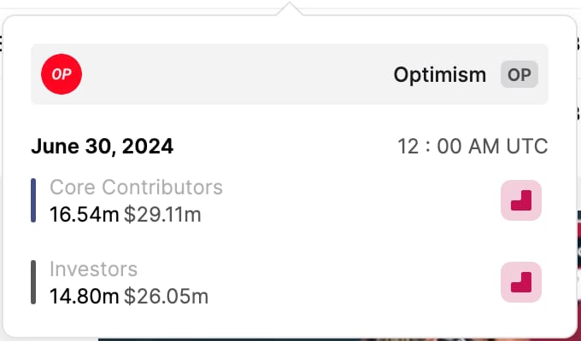
Task: Click the pink icon beside Investors
Action: click(x=521, y=282)
